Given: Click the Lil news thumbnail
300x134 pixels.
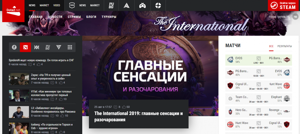Looking at the screenshot, I should click(x=19, y=112).
